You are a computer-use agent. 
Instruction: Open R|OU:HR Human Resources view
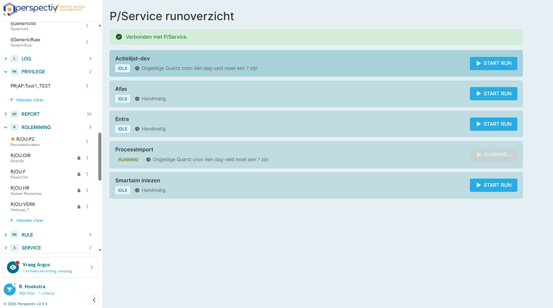tap(26, 190)
